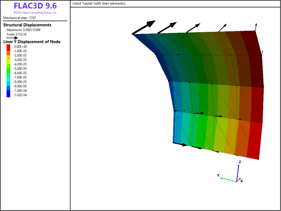This screenshot has width=281, height=211.
Task: Click the Maximum 0.000113366 value
Action: [23, 30]
